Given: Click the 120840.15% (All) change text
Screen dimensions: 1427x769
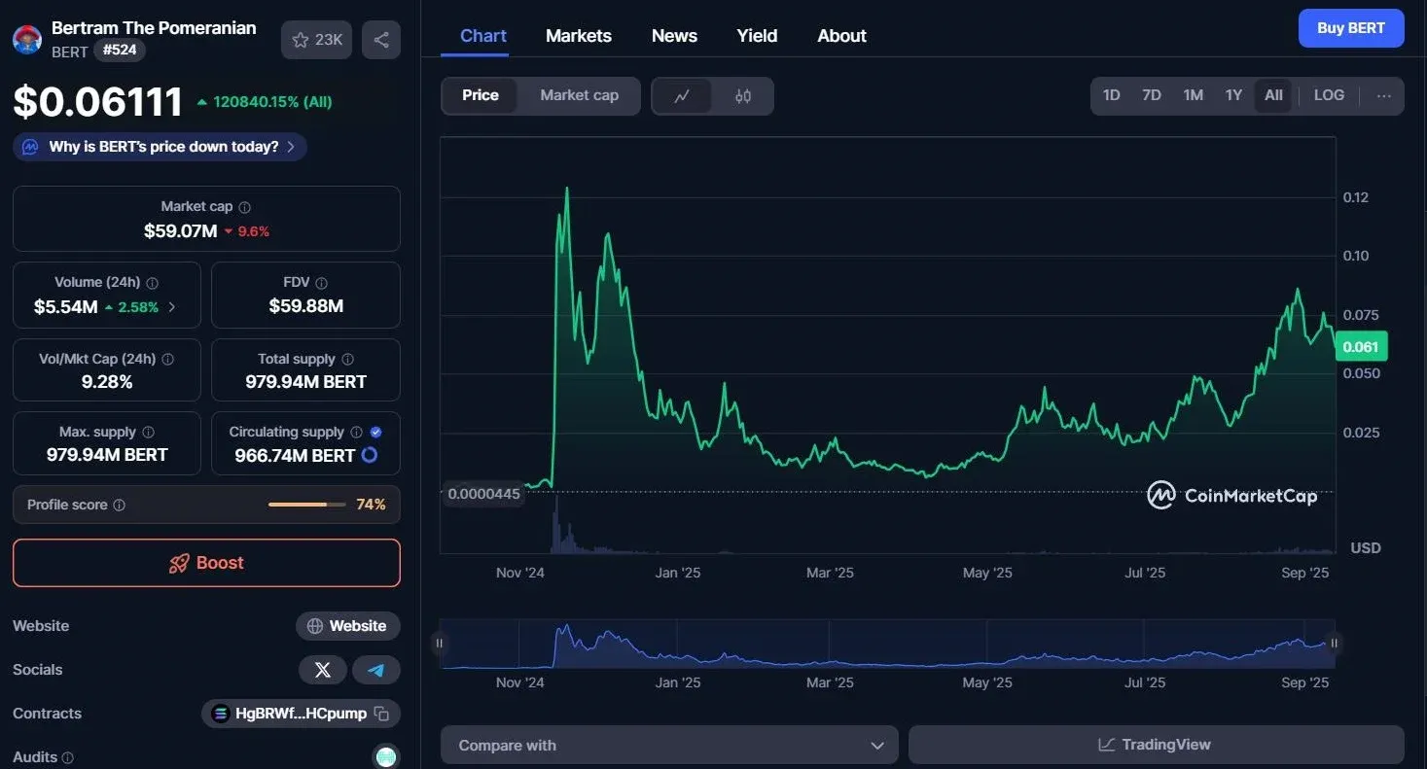Looking at the screenshot, I should click(272, 102).
